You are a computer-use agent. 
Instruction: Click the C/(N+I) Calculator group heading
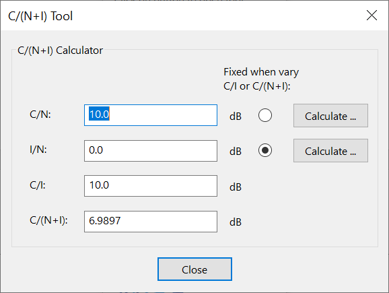(60, 51)
